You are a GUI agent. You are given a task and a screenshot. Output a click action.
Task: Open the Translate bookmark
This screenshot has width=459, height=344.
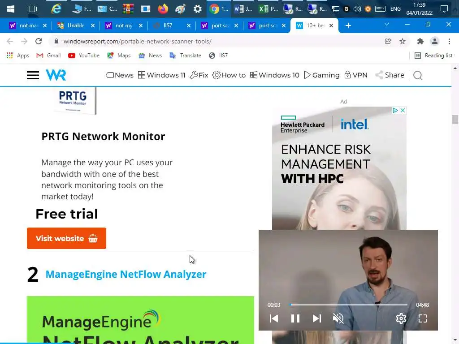[x=185, y=56]
